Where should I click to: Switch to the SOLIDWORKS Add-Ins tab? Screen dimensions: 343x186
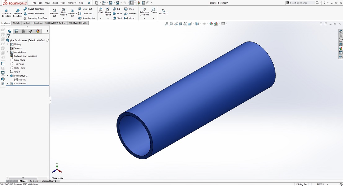(x=56, y=23)
